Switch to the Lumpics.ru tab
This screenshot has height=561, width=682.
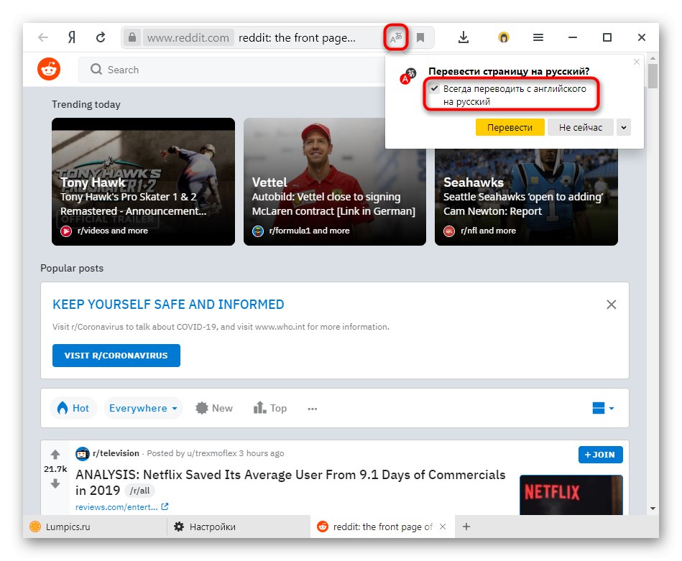point(65,527)
